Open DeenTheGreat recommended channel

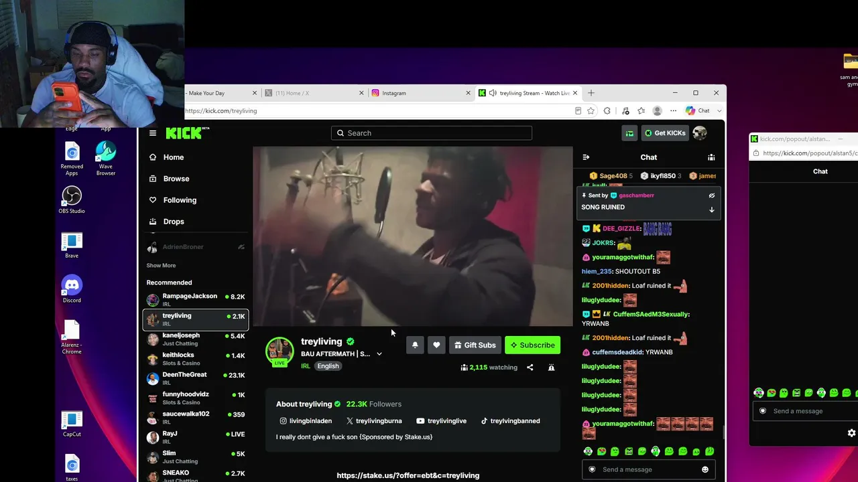click(x=196, y=378)
